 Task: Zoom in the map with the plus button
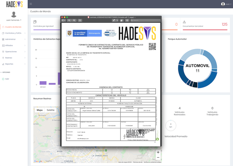158,152
